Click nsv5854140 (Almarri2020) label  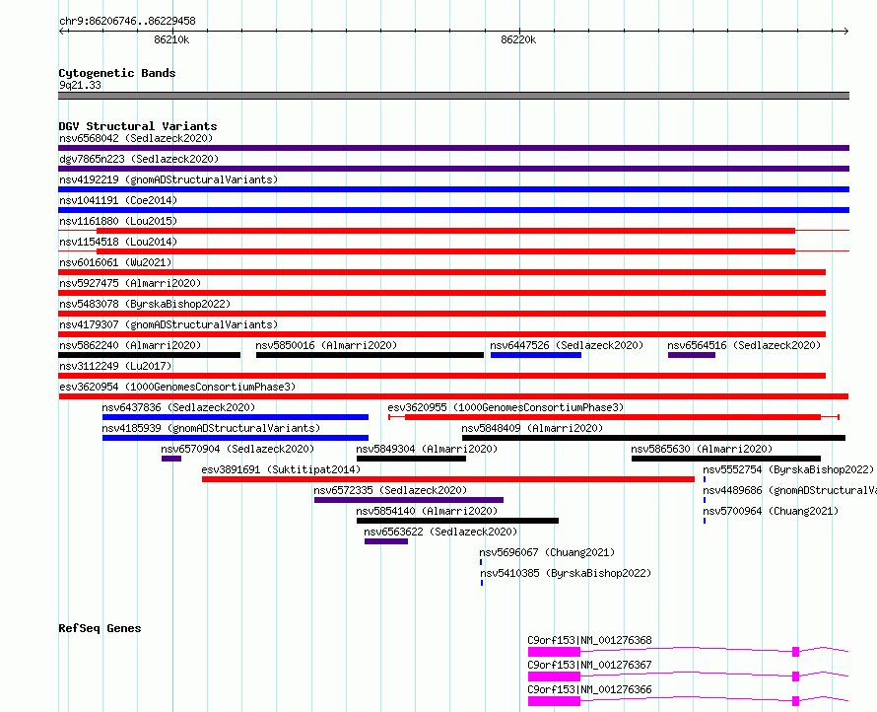click(427, 511)
